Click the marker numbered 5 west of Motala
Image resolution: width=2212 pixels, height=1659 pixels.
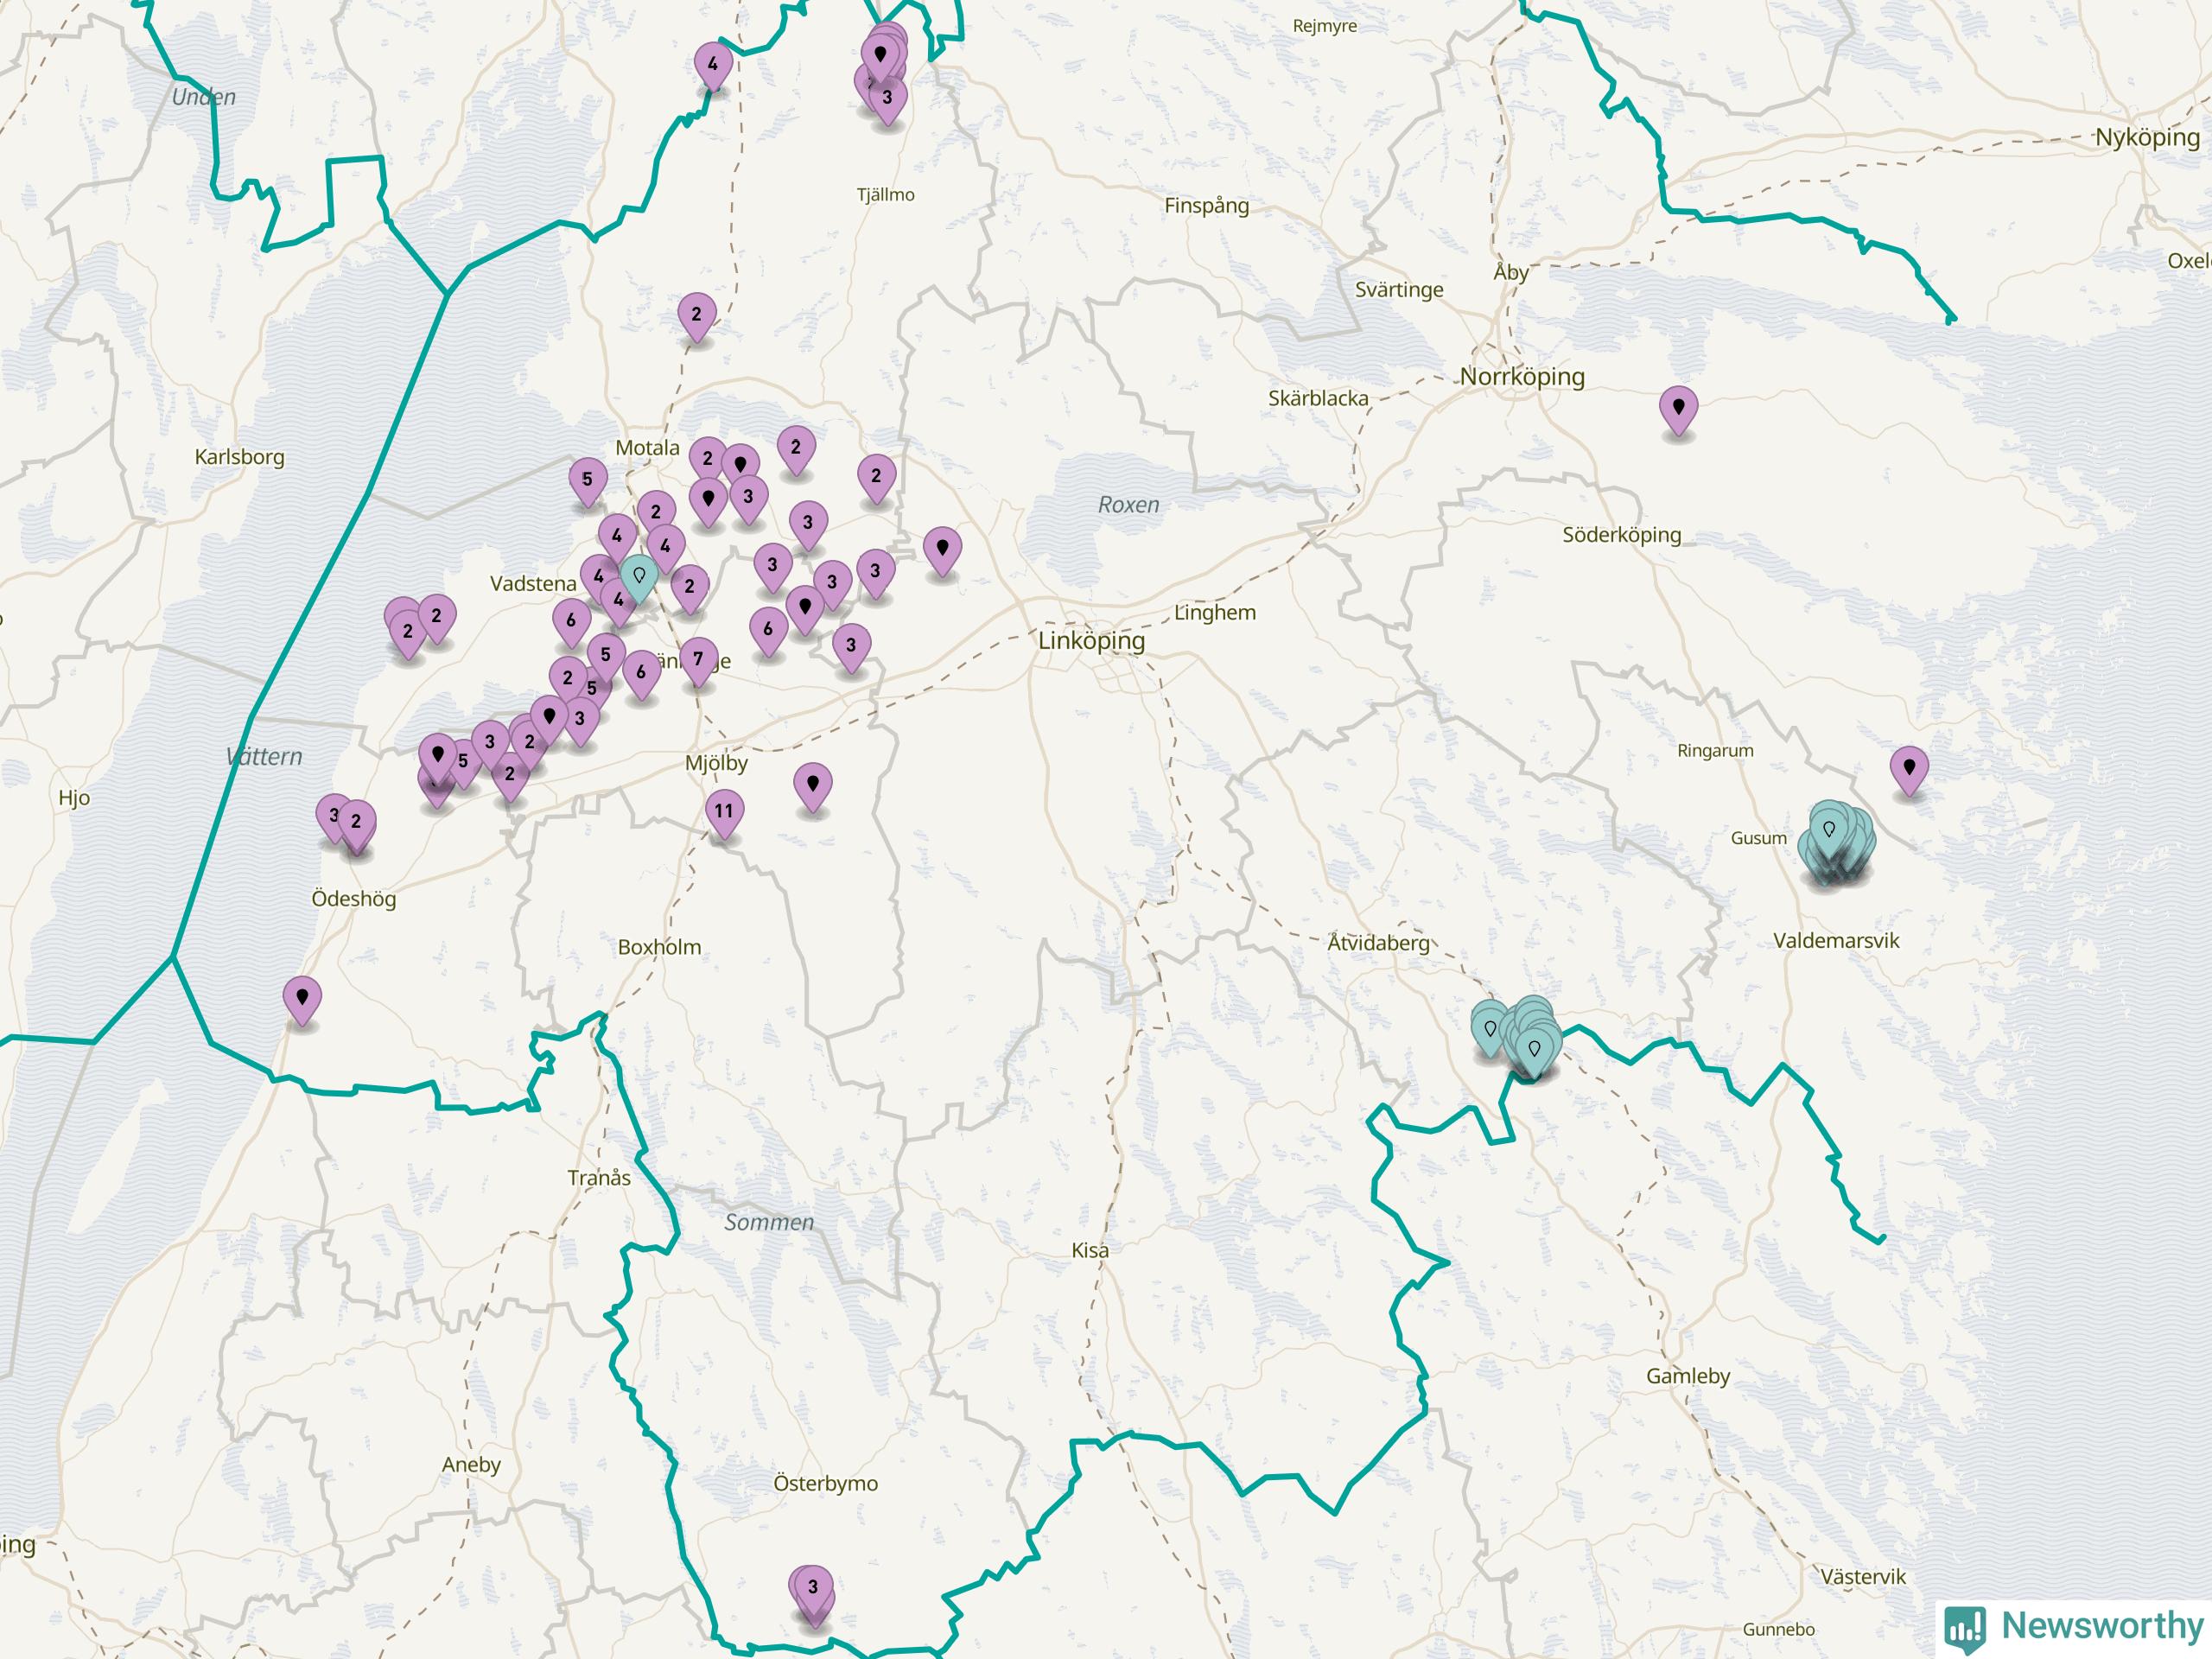click(587, 483)
